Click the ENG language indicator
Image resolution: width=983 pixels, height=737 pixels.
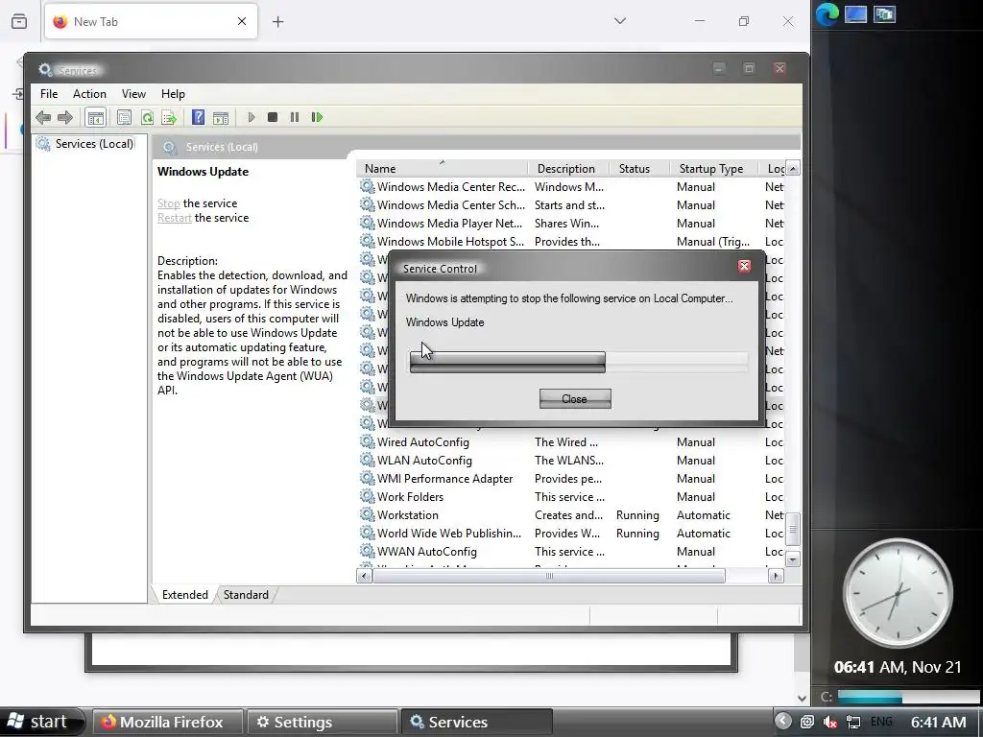pos(881,722)
